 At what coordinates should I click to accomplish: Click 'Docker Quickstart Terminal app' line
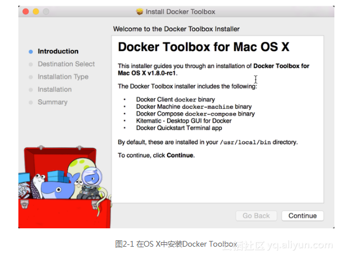coord(179,128)
